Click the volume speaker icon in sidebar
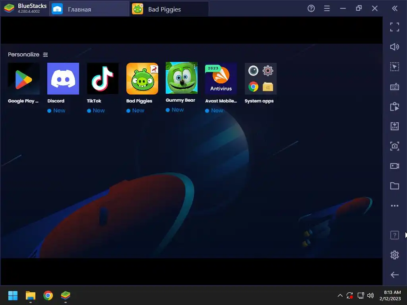Image resolution: width=407 pixels, height=305 pixels. [395, 47]
